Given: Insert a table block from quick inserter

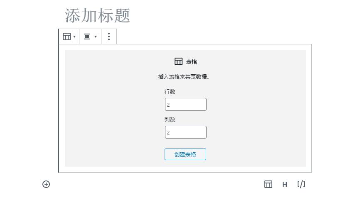Looking at the screenshot, I should pyautogui.click(x=268, y=184).
